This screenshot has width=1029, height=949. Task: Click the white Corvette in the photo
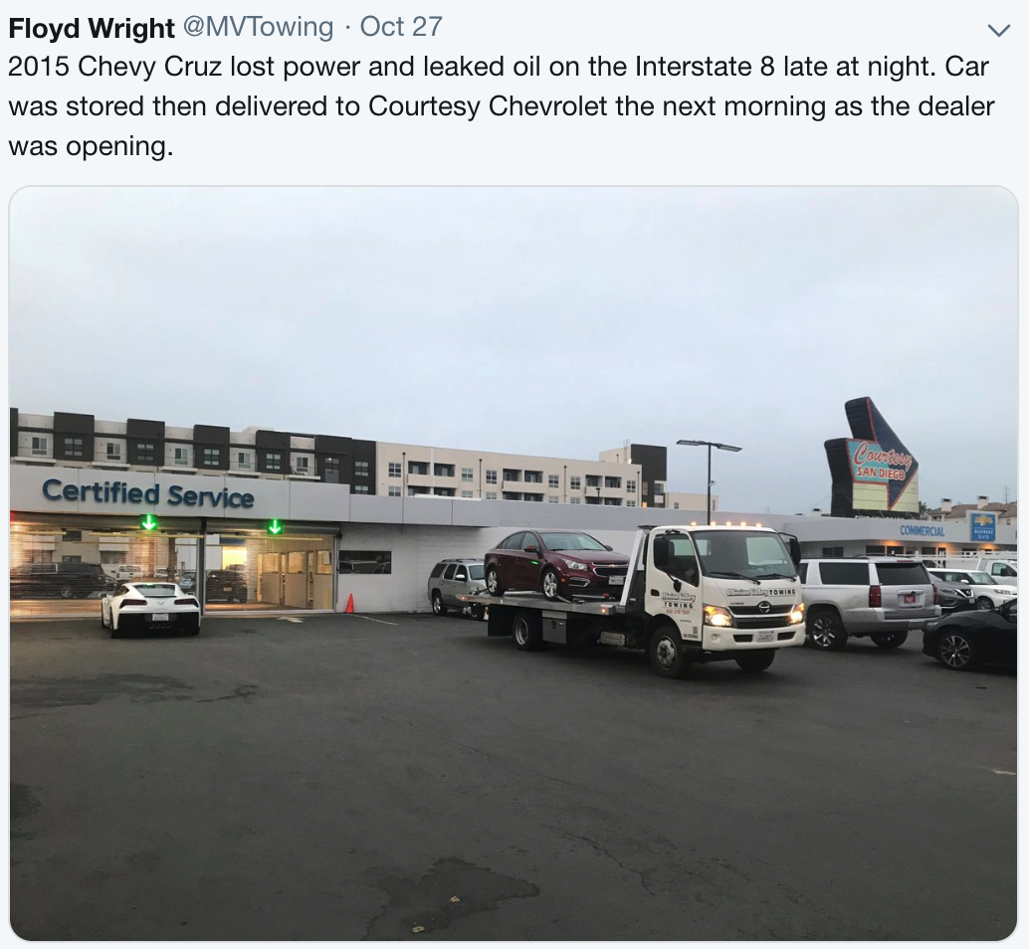click(x=150, y=609)
